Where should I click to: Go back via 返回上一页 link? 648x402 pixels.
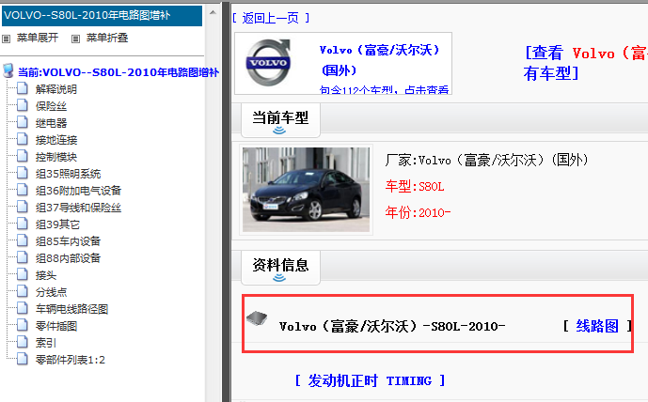270,18
